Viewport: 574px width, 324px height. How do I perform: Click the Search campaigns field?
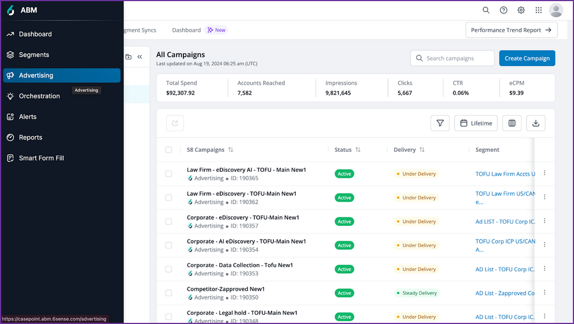click(x=452, y=58)
